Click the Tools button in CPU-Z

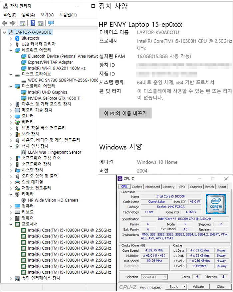(x=174, y=286)
